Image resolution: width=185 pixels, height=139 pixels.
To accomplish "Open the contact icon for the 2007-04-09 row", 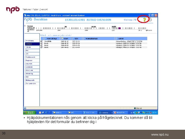I will click(x=42, y=47).
